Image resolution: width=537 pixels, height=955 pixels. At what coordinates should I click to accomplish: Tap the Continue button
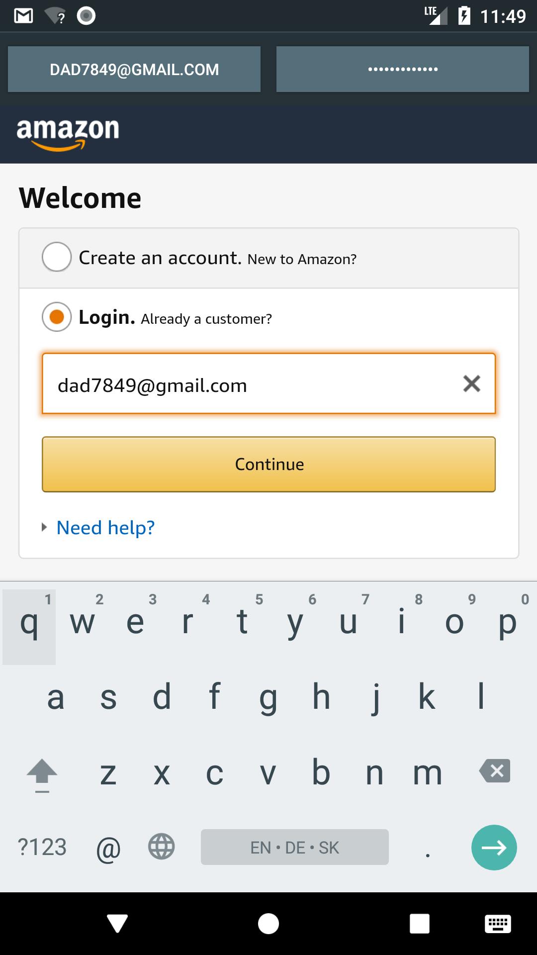(x=268, y=464)
